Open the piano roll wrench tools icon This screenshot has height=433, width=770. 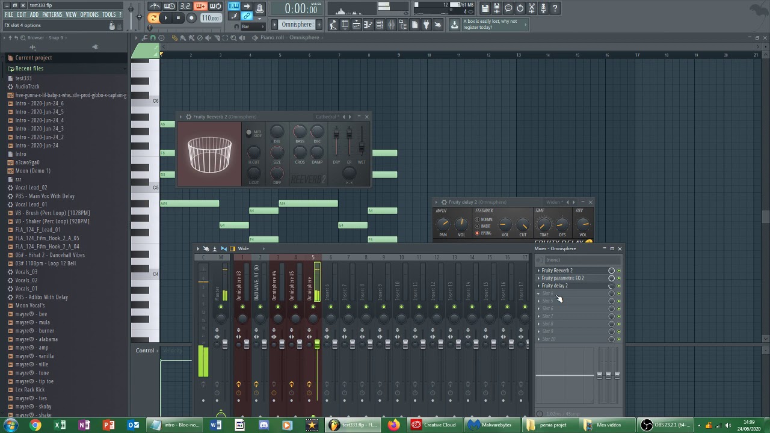[x=144, y=37]
